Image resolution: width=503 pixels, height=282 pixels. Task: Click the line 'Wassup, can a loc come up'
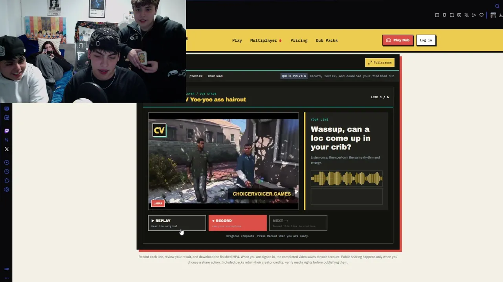click(x=340, y=138)
